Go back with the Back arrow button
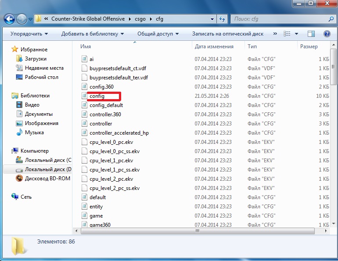Image resolution: width=338 pixels, height=261 pixels. click(x=9, y=19)
